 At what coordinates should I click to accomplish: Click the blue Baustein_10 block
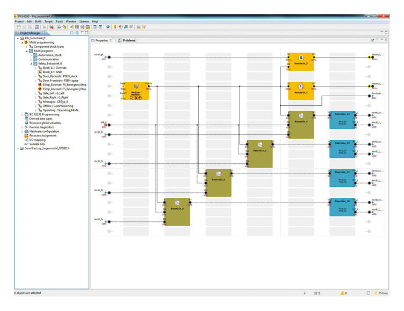tap(342, 206)
